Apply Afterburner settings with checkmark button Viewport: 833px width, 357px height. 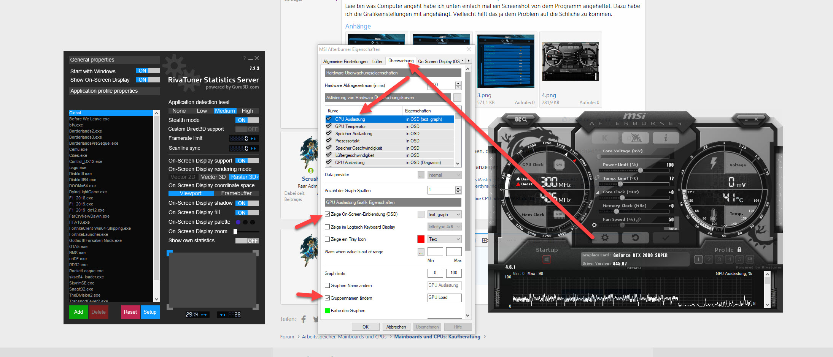point(665,238)
